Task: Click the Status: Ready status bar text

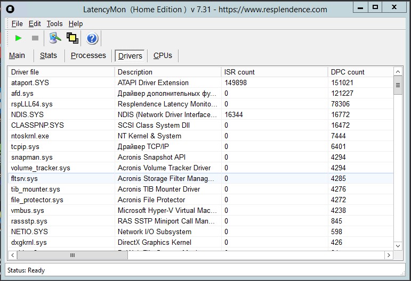Action: pyautogui.click(x=26, y=270)
